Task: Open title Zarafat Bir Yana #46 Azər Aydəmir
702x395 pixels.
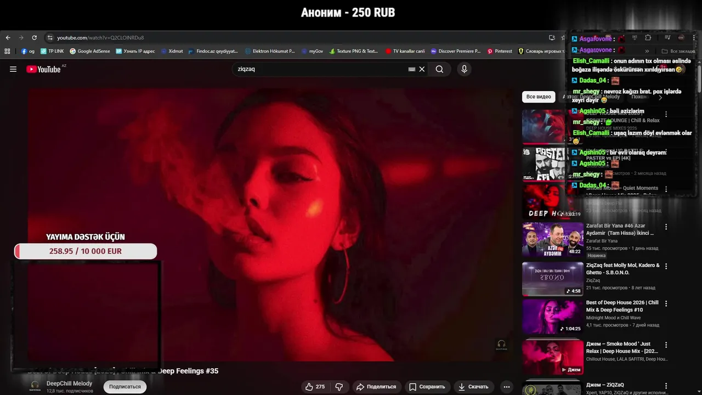Action: tap(620, 229)
